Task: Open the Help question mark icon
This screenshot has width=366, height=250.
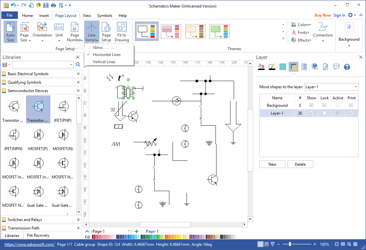Action: click(x=347, y=67)
